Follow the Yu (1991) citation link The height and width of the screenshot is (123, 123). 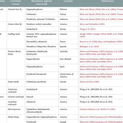click(x=111, y=109)
